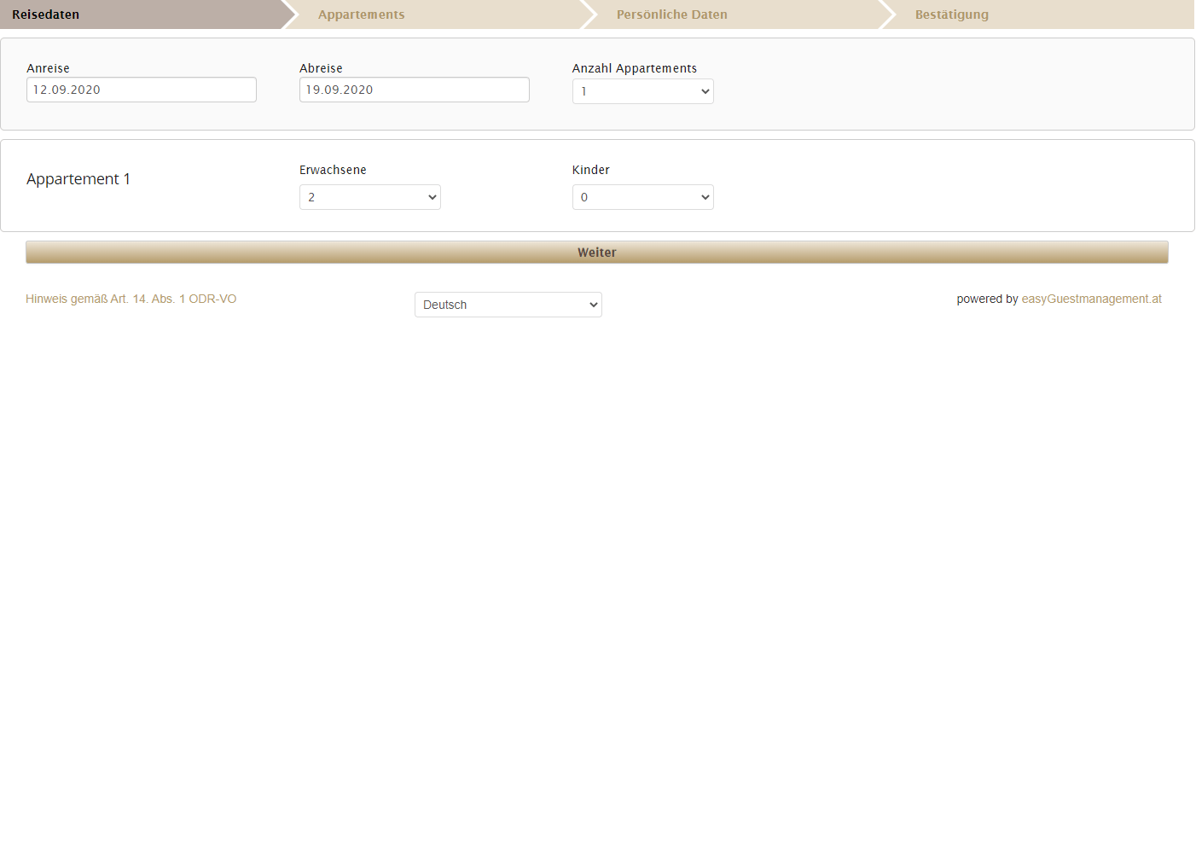Click the Anzahl Appartements label
1196x843 pixels.
[x=634, y=68]
